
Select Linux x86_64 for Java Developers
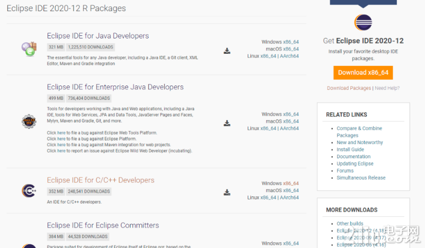(268, 56)
